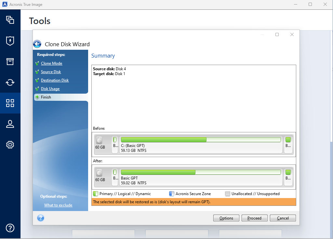
Task: Go back to the Destination Disk step
Action: coord(55,80)
